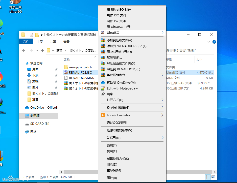Open 'Locale Emulator' submenu
The image size is (237, 183).
click(132, 115)
